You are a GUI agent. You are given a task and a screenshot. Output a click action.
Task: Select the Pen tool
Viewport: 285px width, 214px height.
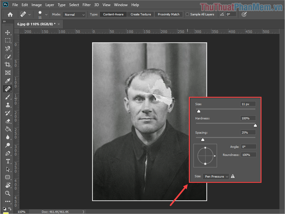8,153
